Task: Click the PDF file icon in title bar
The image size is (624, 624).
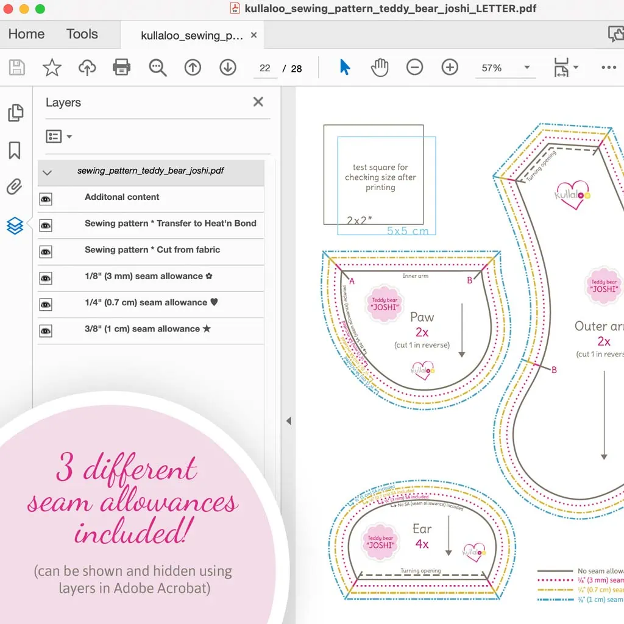Action: point(235,8)
